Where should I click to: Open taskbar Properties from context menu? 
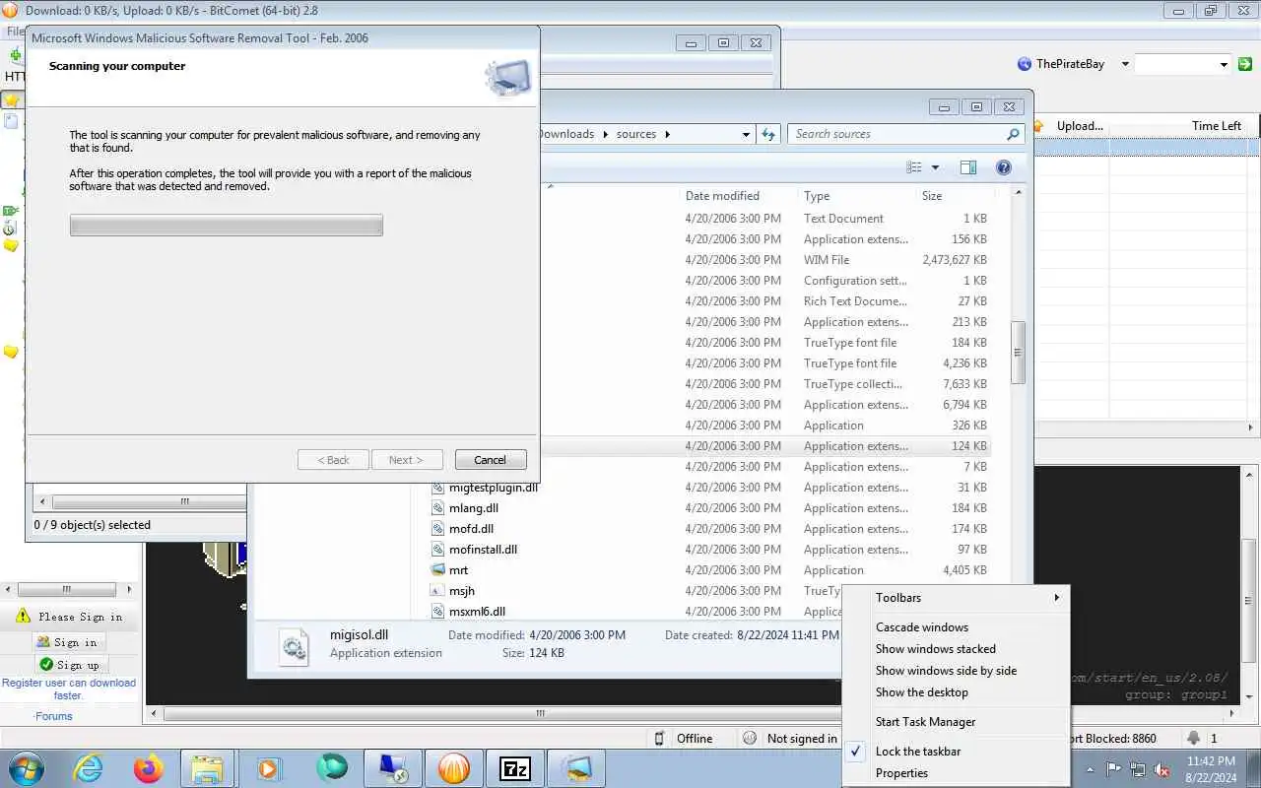click(x=901, y=773)
